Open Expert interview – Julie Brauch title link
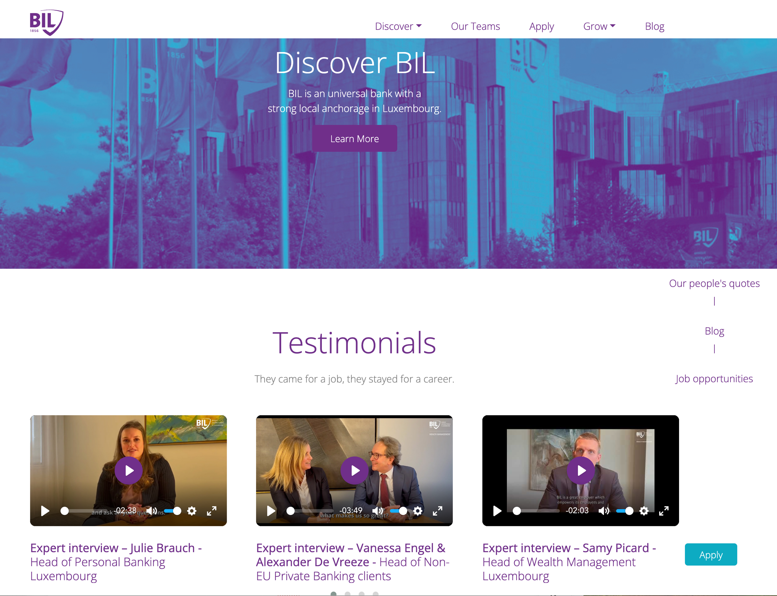The height and width of the screenshot is (596, 777). [116, 562]
